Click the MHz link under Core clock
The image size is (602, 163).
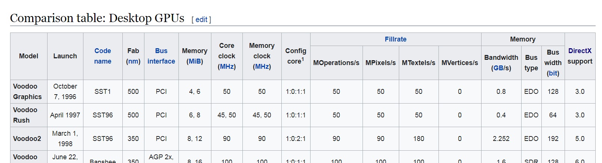[x=227, y=67]
